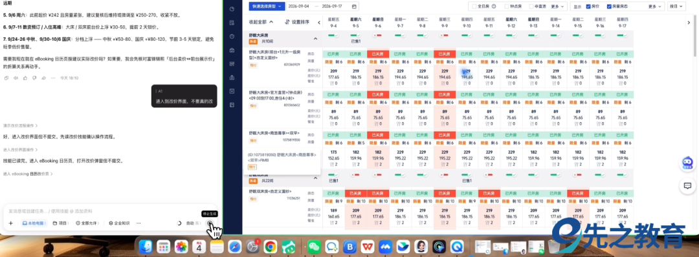The width and height of the screenshot is (699, 257).
Task: Click the card icon in eBooking sidebar
Action: [232, 64]
